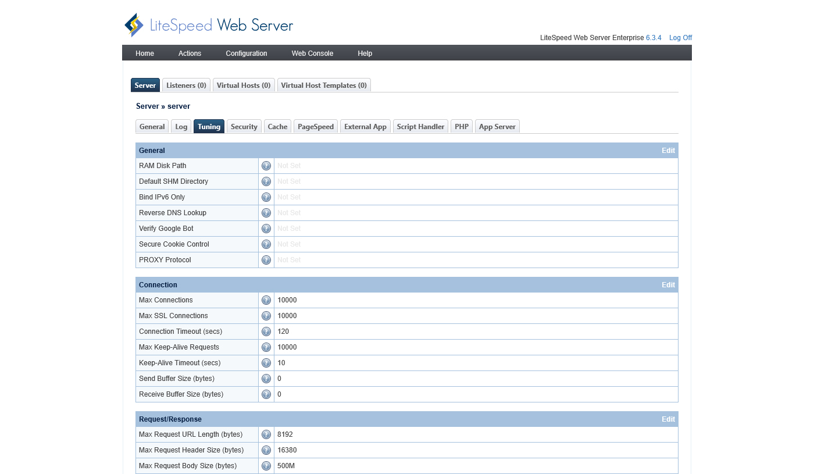Show help for Send Buffer Size
Viewport: 814px width, 474px height.
(x=266, y=379)
